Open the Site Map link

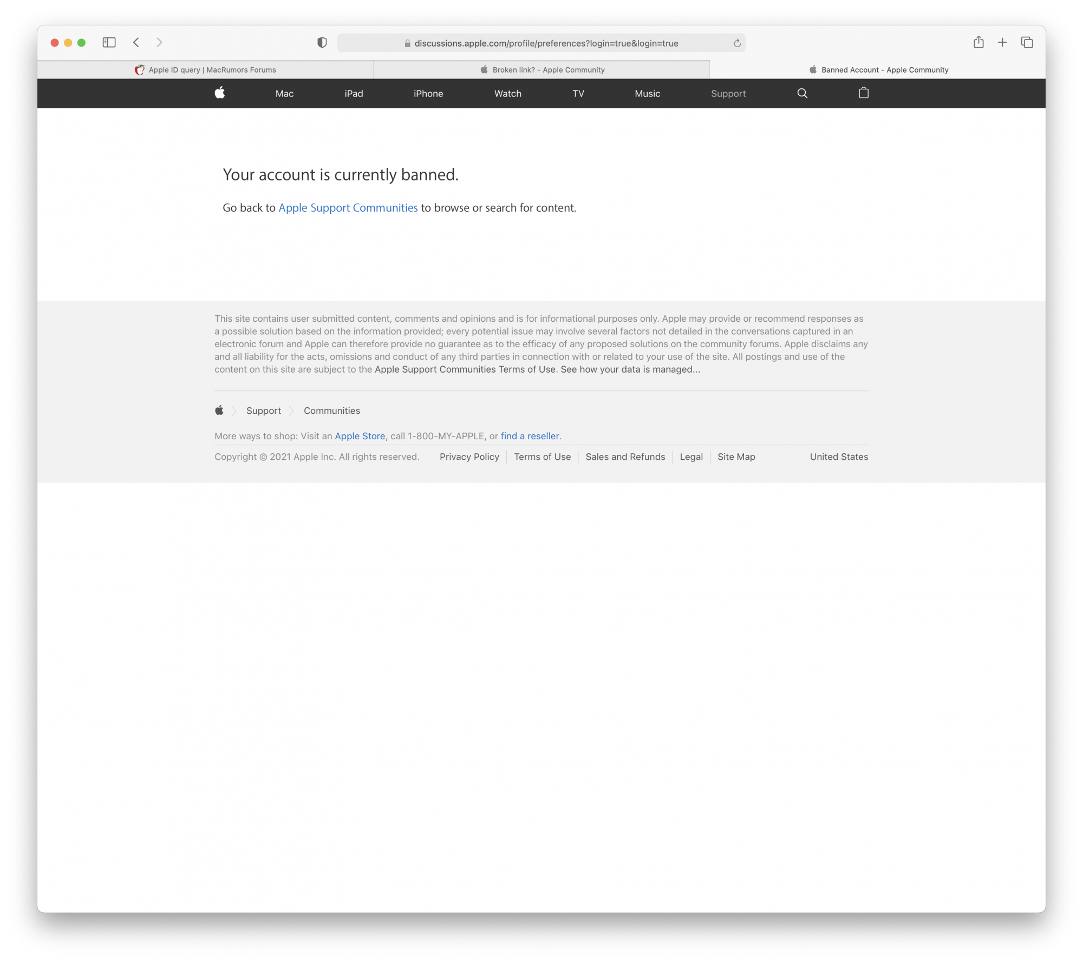click(x=736, y=457)
